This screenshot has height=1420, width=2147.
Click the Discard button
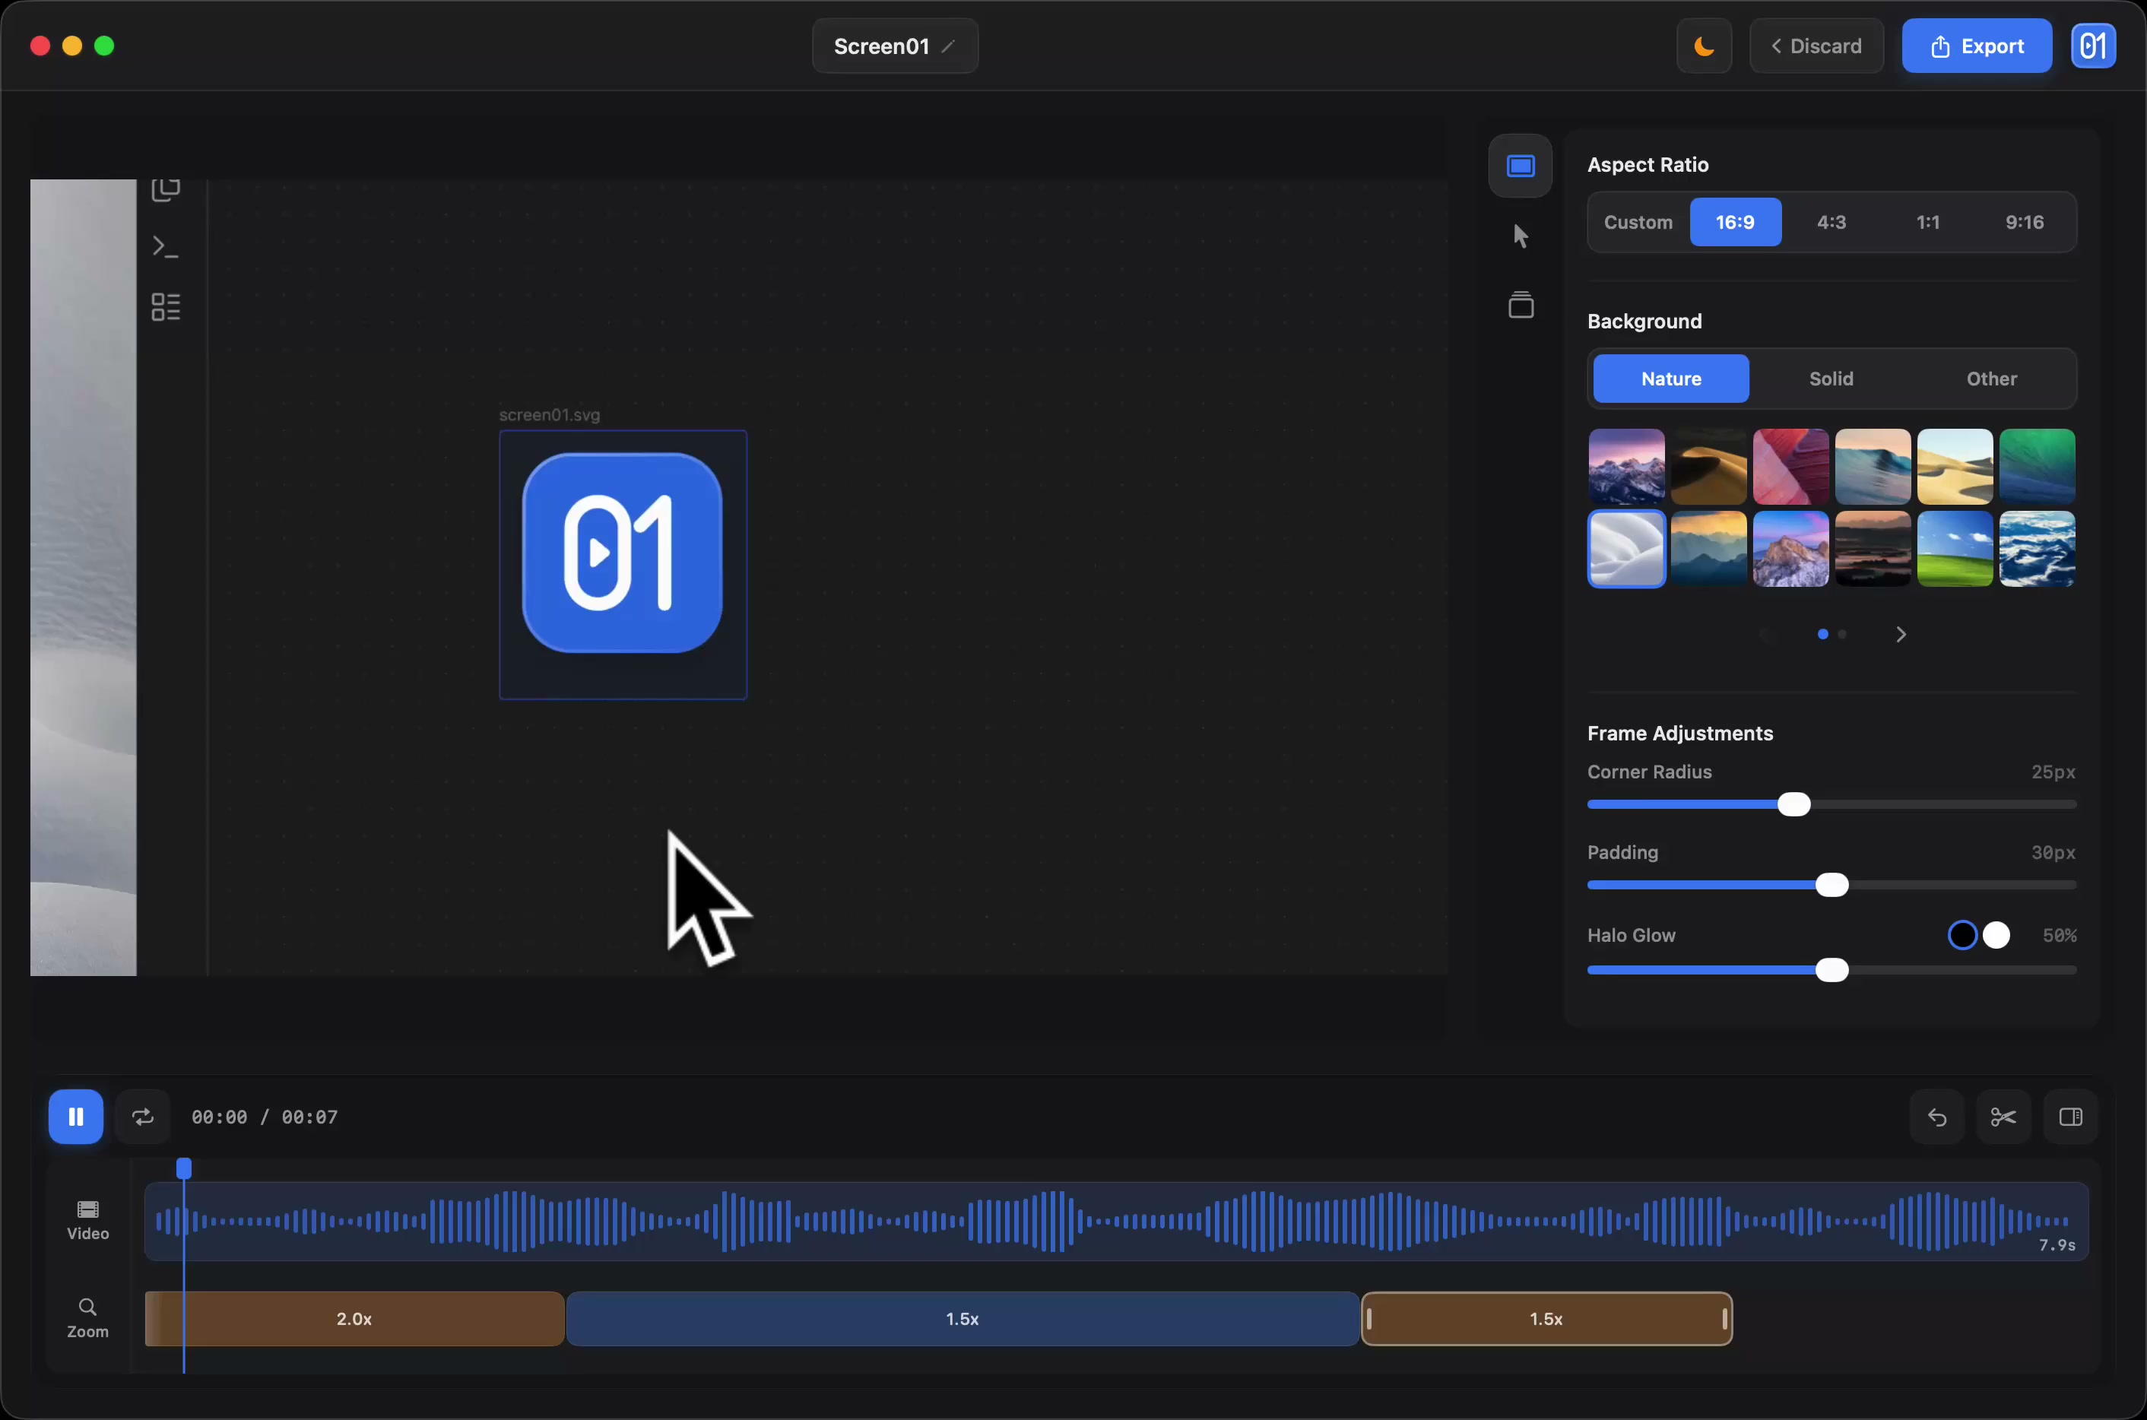pos(1816,46)
